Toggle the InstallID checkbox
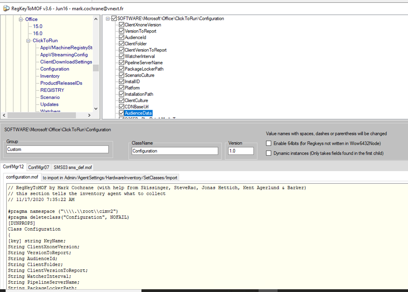Screen dimensions: 408x292 [x=122, y=81]
